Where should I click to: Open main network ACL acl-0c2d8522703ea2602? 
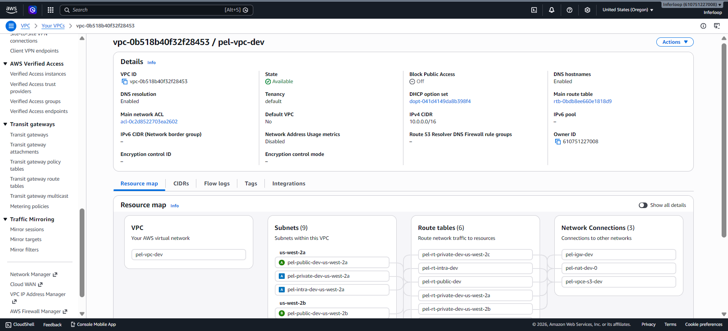[149, 122]
